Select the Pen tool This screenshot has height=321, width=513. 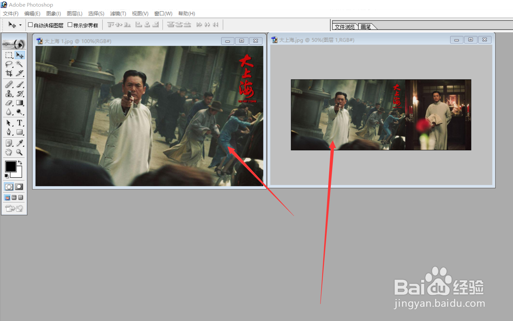(9, 132)
